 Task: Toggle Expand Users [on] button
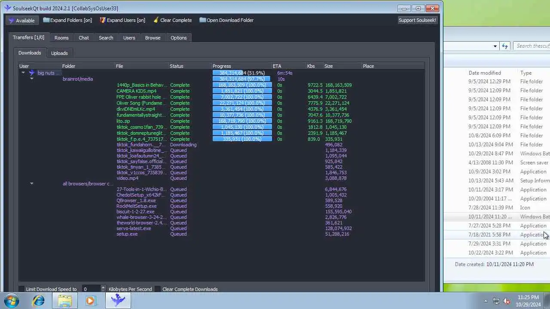(122, 20)
